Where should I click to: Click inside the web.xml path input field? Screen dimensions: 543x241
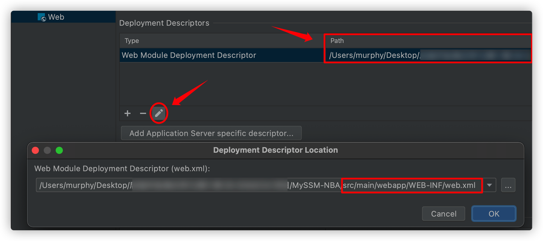(x=259, y=185)
